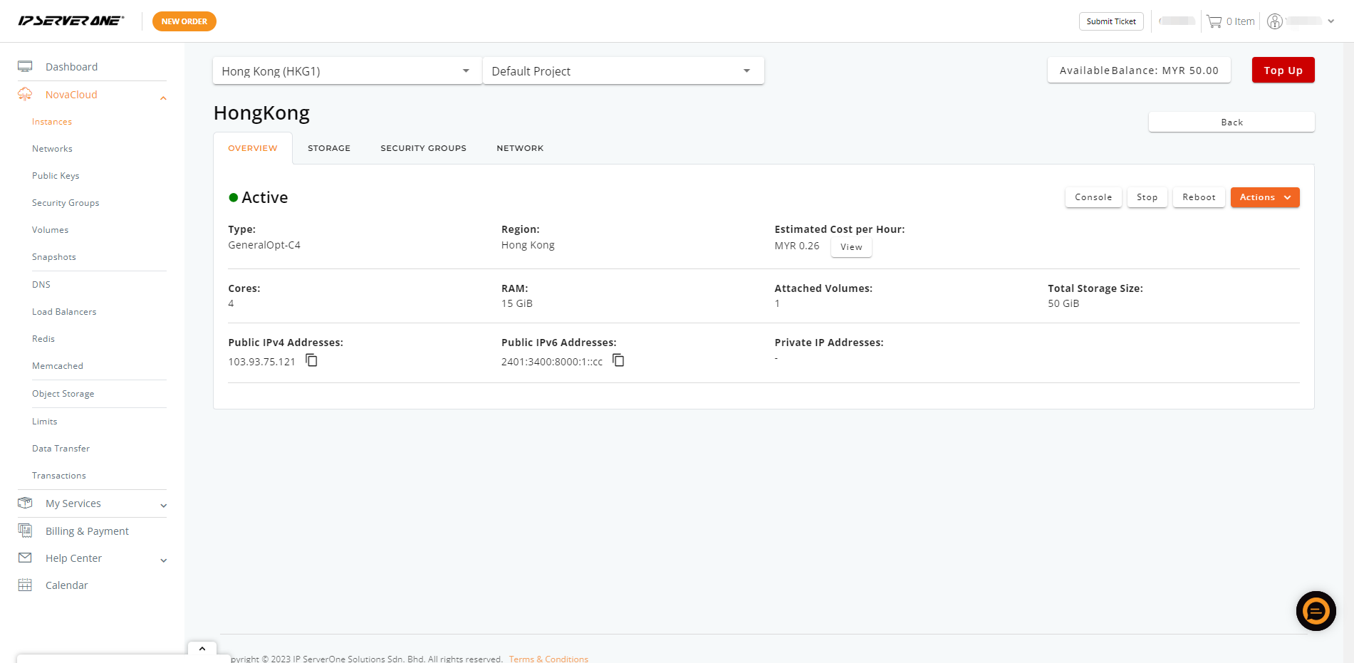Click the Calendar grid icon
Viewport: 1354px width, 663px height.
pyautogui.click(x=25, y=585)
